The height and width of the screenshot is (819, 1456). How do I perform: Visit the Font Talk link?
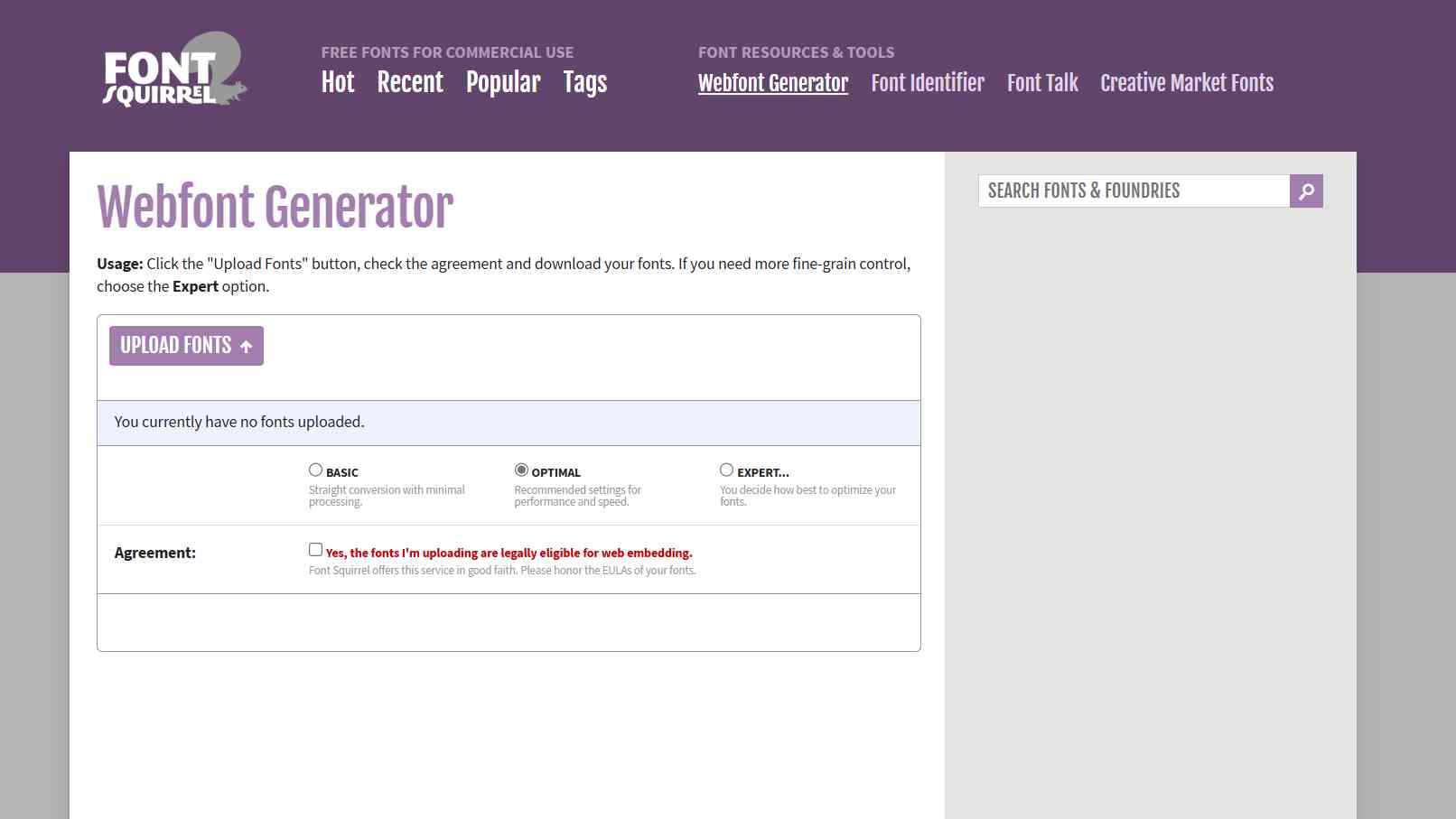tap(1042, 83)
